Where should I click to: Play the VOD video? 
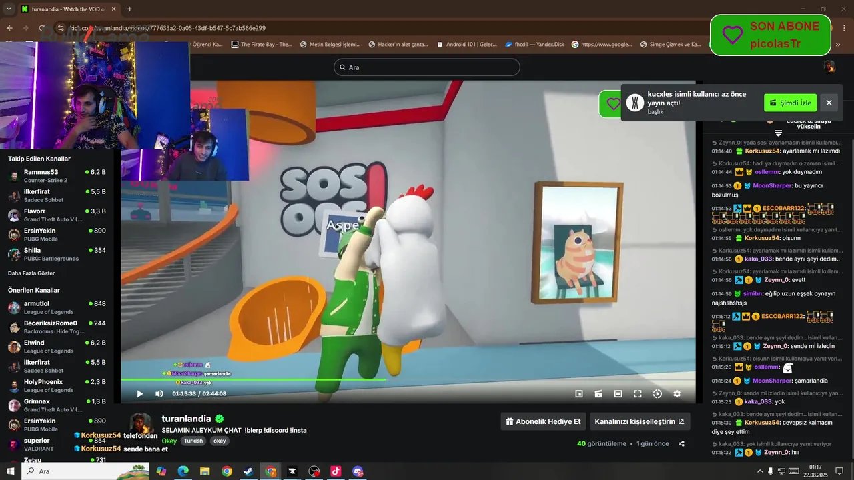pos(139,394)
